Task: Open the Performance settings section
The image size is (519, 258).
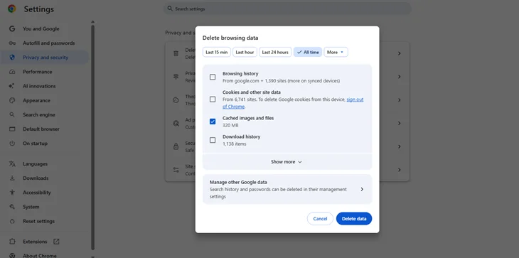Action: (x=45, y=72)
